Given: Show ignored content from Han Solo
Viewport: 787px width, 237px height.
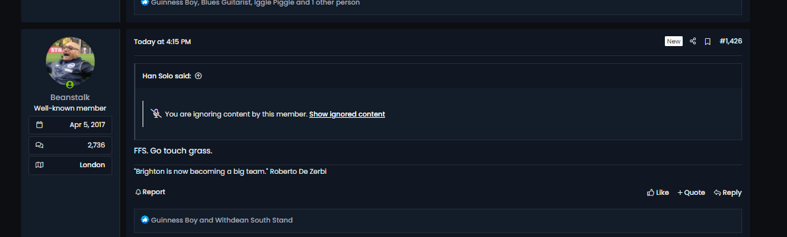Looking at the screenshot, I should click(x=347, y=114).
